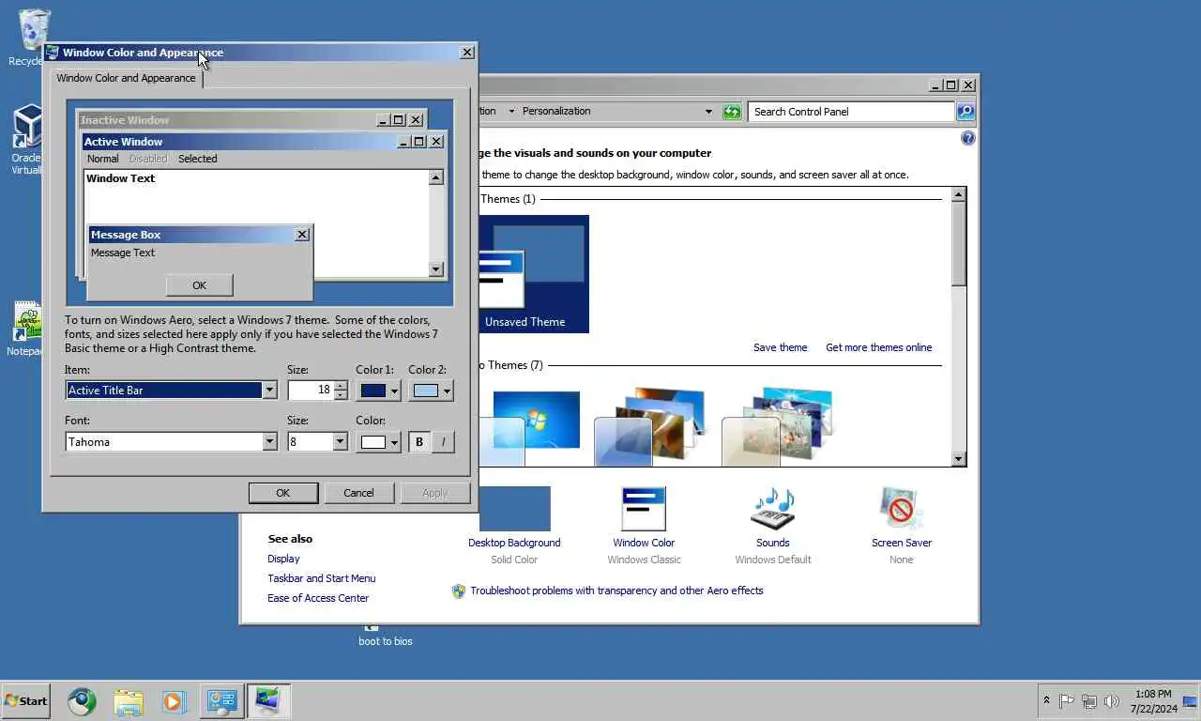Screen dimensions: 1201x721
Task: Open the Item dropdown list
Action: [269, 390]
